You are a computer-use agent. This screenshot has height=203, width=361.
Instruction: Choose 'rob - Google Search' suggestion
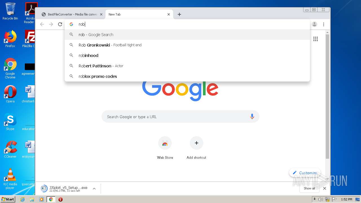187,35
